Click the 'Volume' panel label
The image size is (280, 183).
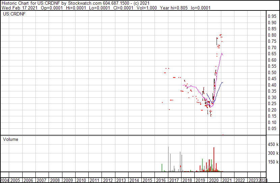tap(10, 139)
